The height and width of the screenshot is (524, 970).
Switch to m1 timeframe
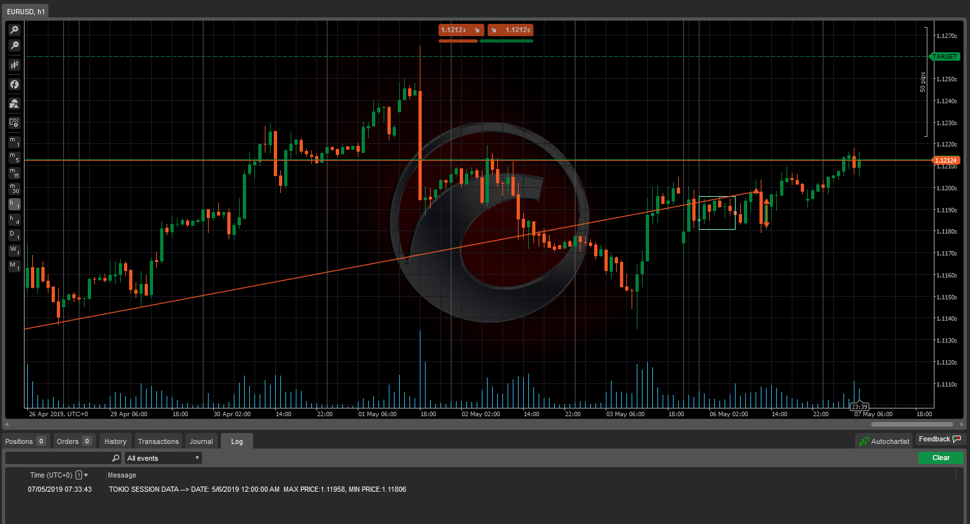pyautogui.click(x=14, y=141)
